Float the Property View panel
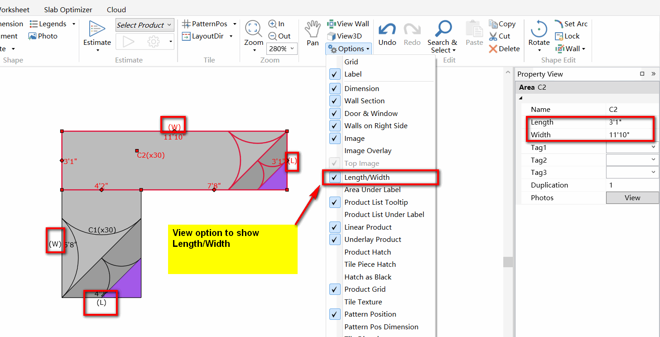The image size is (660, 337). [x=642, y=74]
